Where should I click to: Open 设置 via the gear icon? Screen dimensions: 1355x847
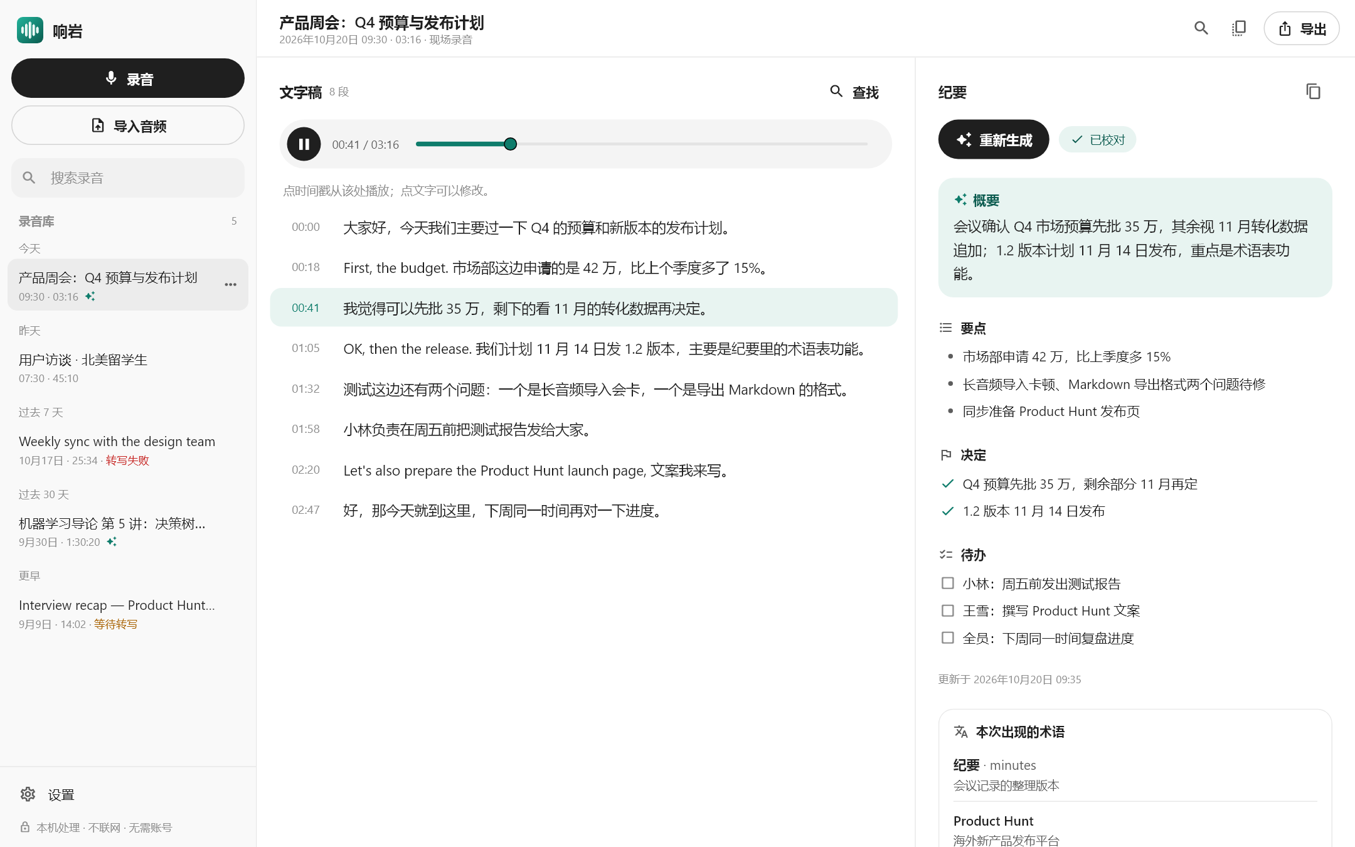coord(28,794)
